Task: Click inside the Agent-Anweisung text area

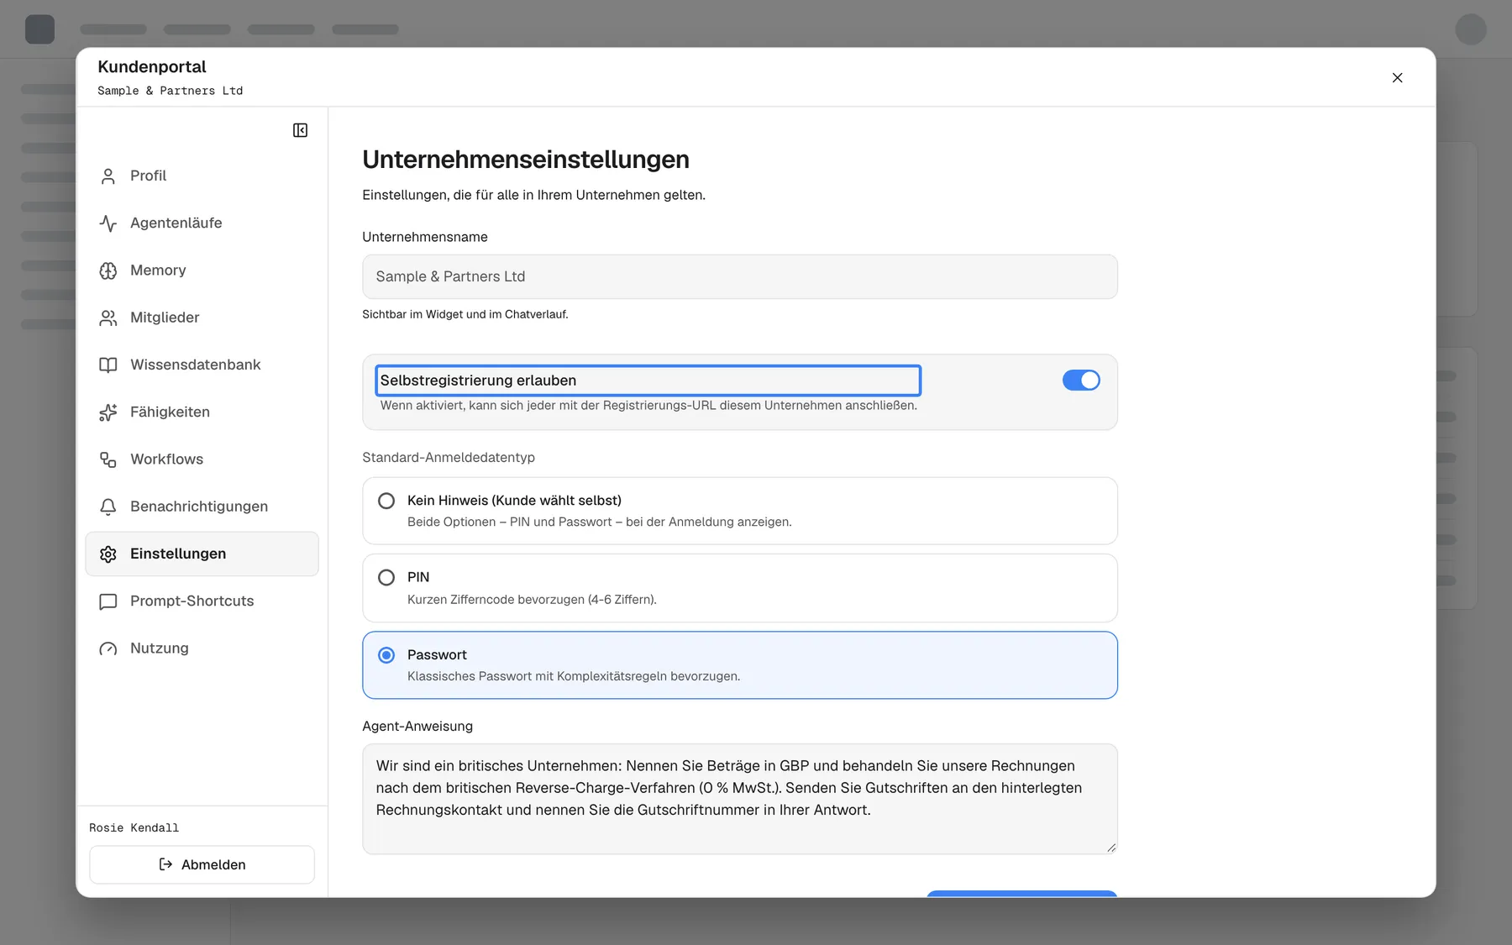Action: [x=739, y=799]
